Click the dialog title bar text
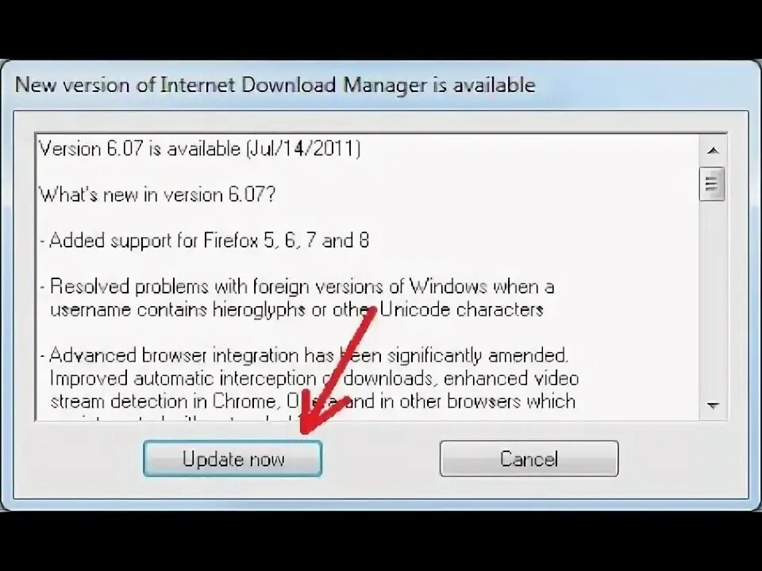The height and width of the screenshot is (571, 762). (275, 85)
